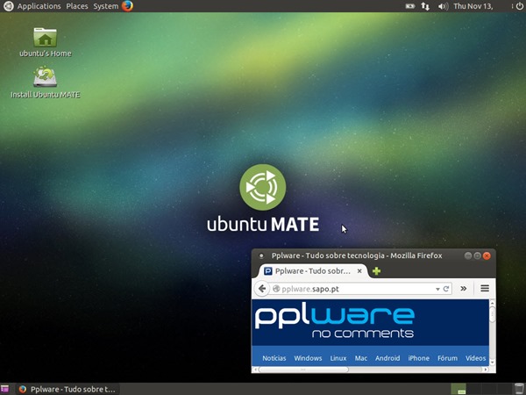Image resolution: width=526 pixels, height=395 pixels.
Task: Click the Ubuntu MATE logo in the top panel
Action: 8,6
